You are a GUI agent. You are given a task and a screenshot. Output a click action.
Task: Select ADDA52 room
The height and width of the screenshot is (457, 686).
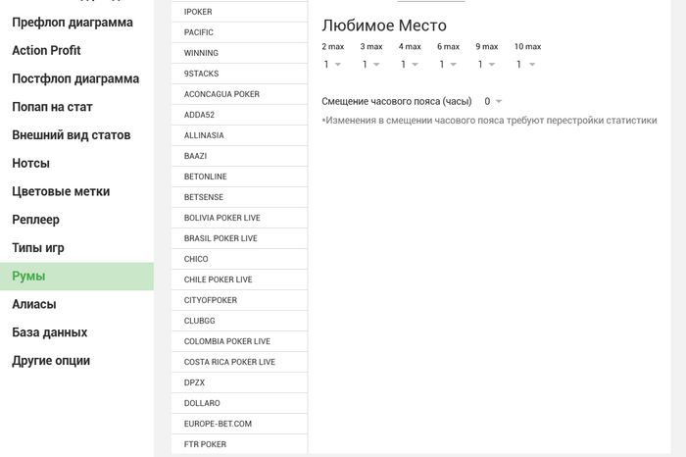click(x=239, y=115)
